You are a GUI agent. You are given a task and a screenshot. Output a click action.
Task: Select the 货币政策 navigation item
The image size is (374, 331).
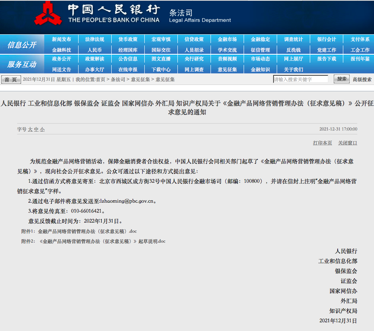point(128,39)
